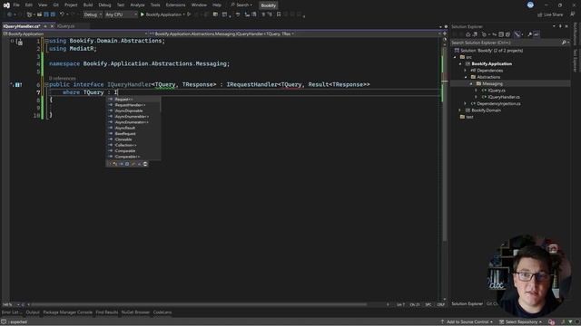Click the test folder icon
581x326 pixels.
point(462,117)
